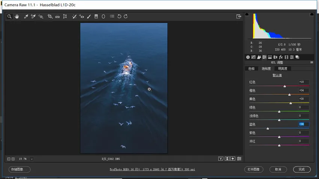
Task: Toggle before/after view Y button
Action: pyautogui.click(x=221, y=159)
